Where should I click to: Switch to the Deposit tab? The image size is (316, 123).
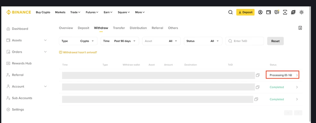[83, 28]
